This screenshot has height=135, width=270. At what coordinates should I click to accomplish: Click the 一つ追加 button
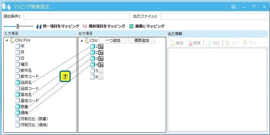[x=113, y=41]
